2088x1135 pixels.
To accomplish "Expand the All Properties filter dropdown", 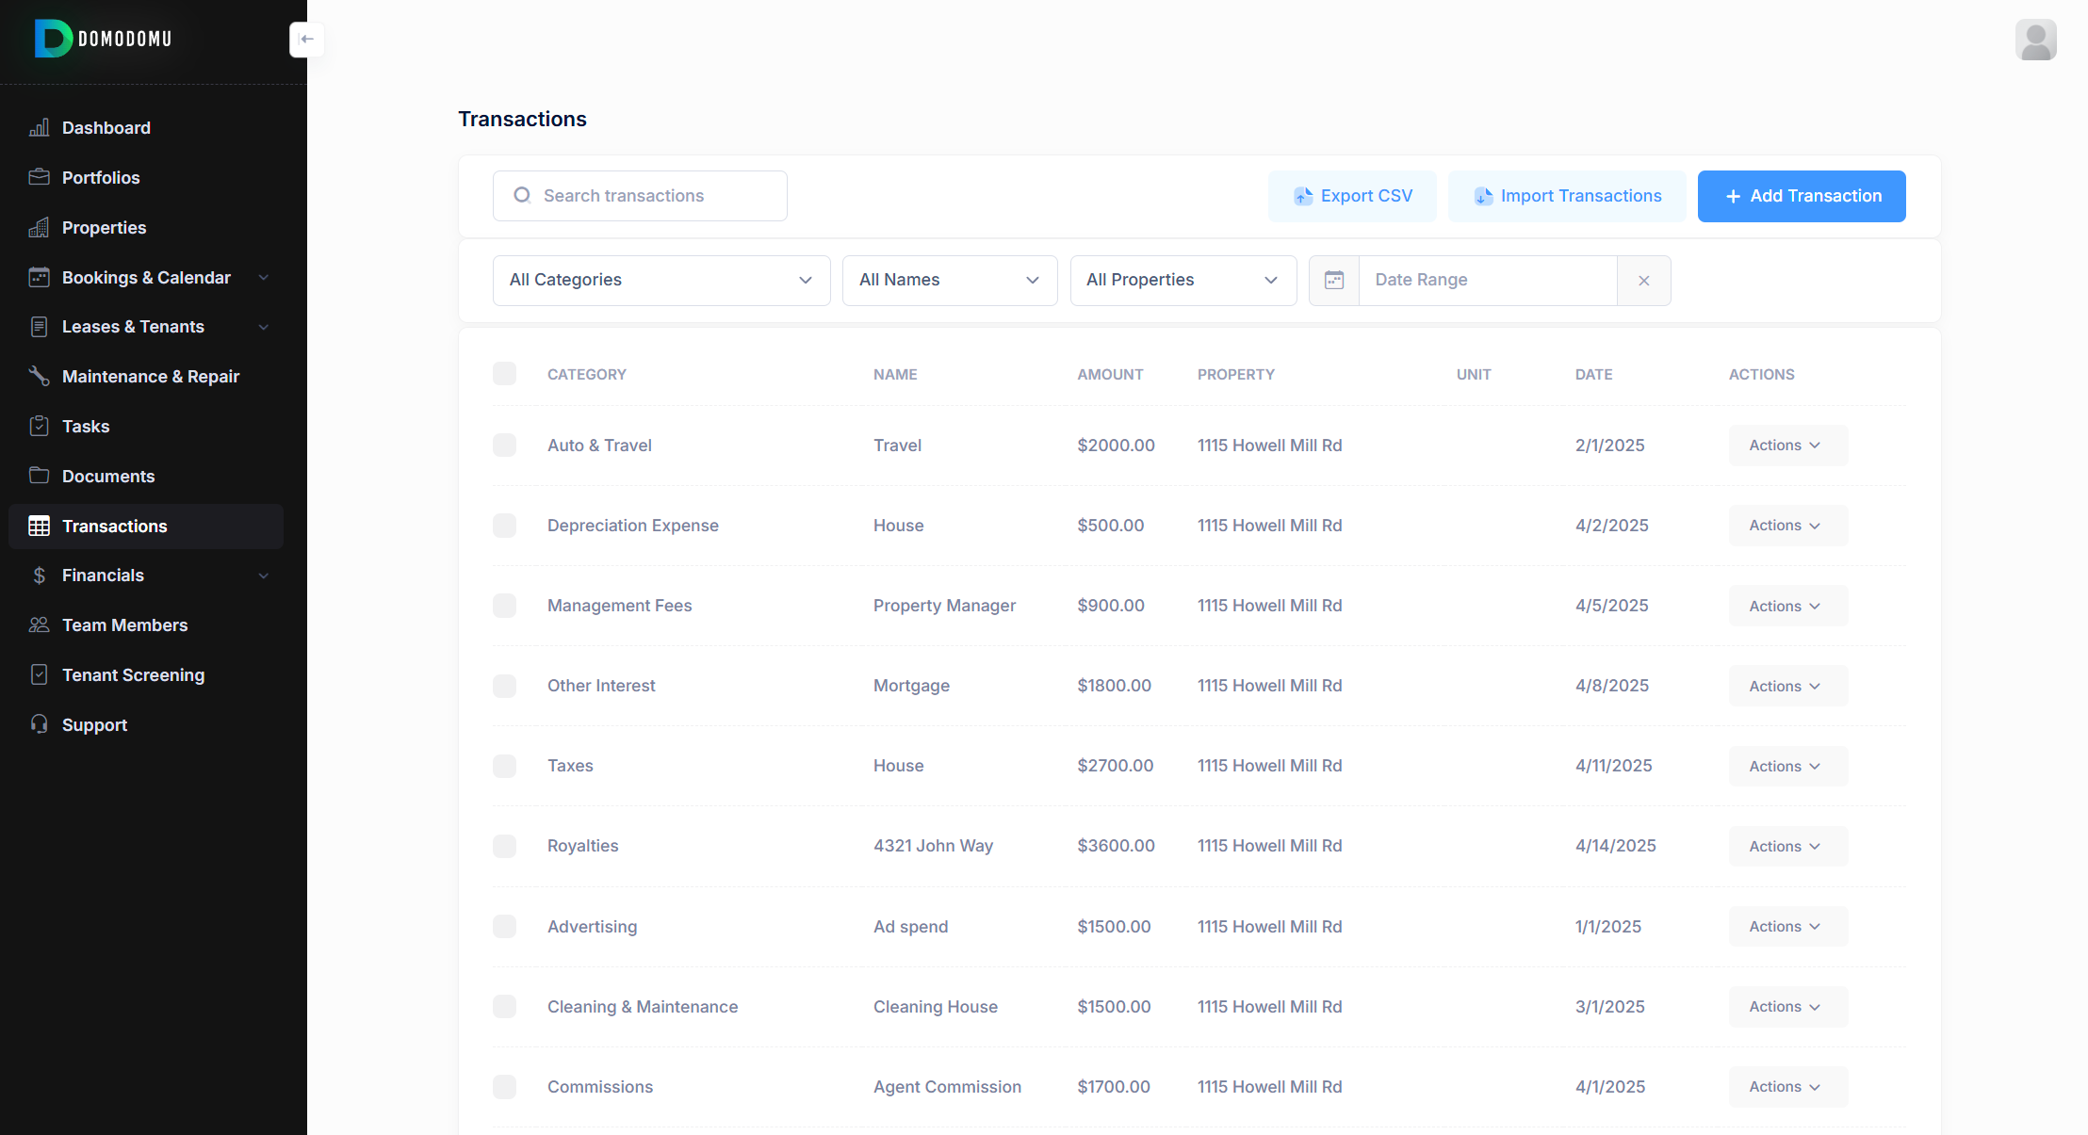I will (x=1183, y=281).
